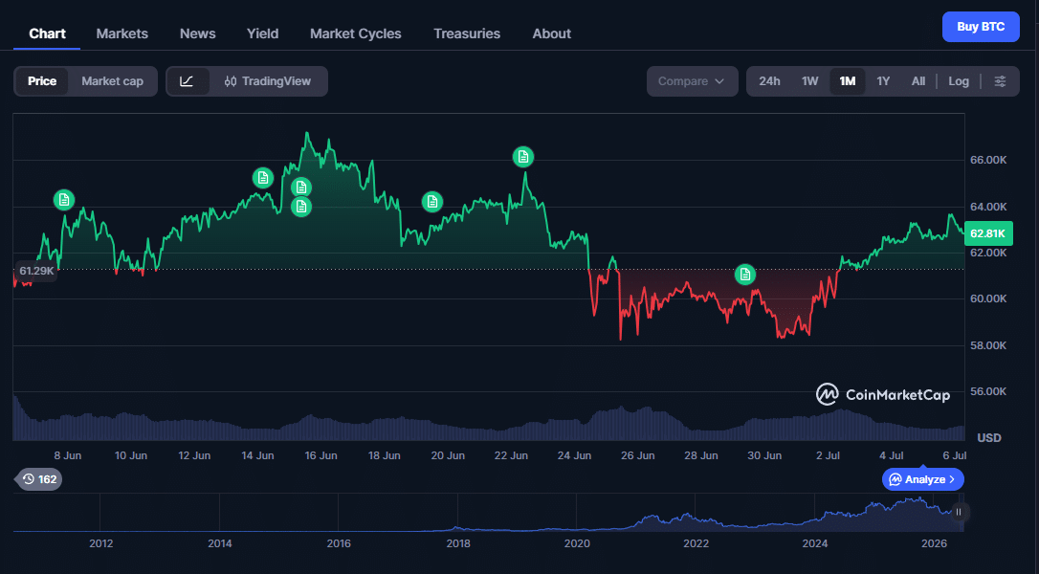Open the Market Cycles tab

[355, 33]
